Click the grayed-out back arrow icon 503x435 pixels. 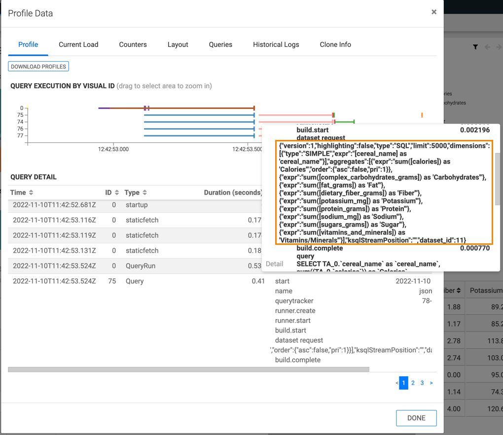[x=488, y=47]
